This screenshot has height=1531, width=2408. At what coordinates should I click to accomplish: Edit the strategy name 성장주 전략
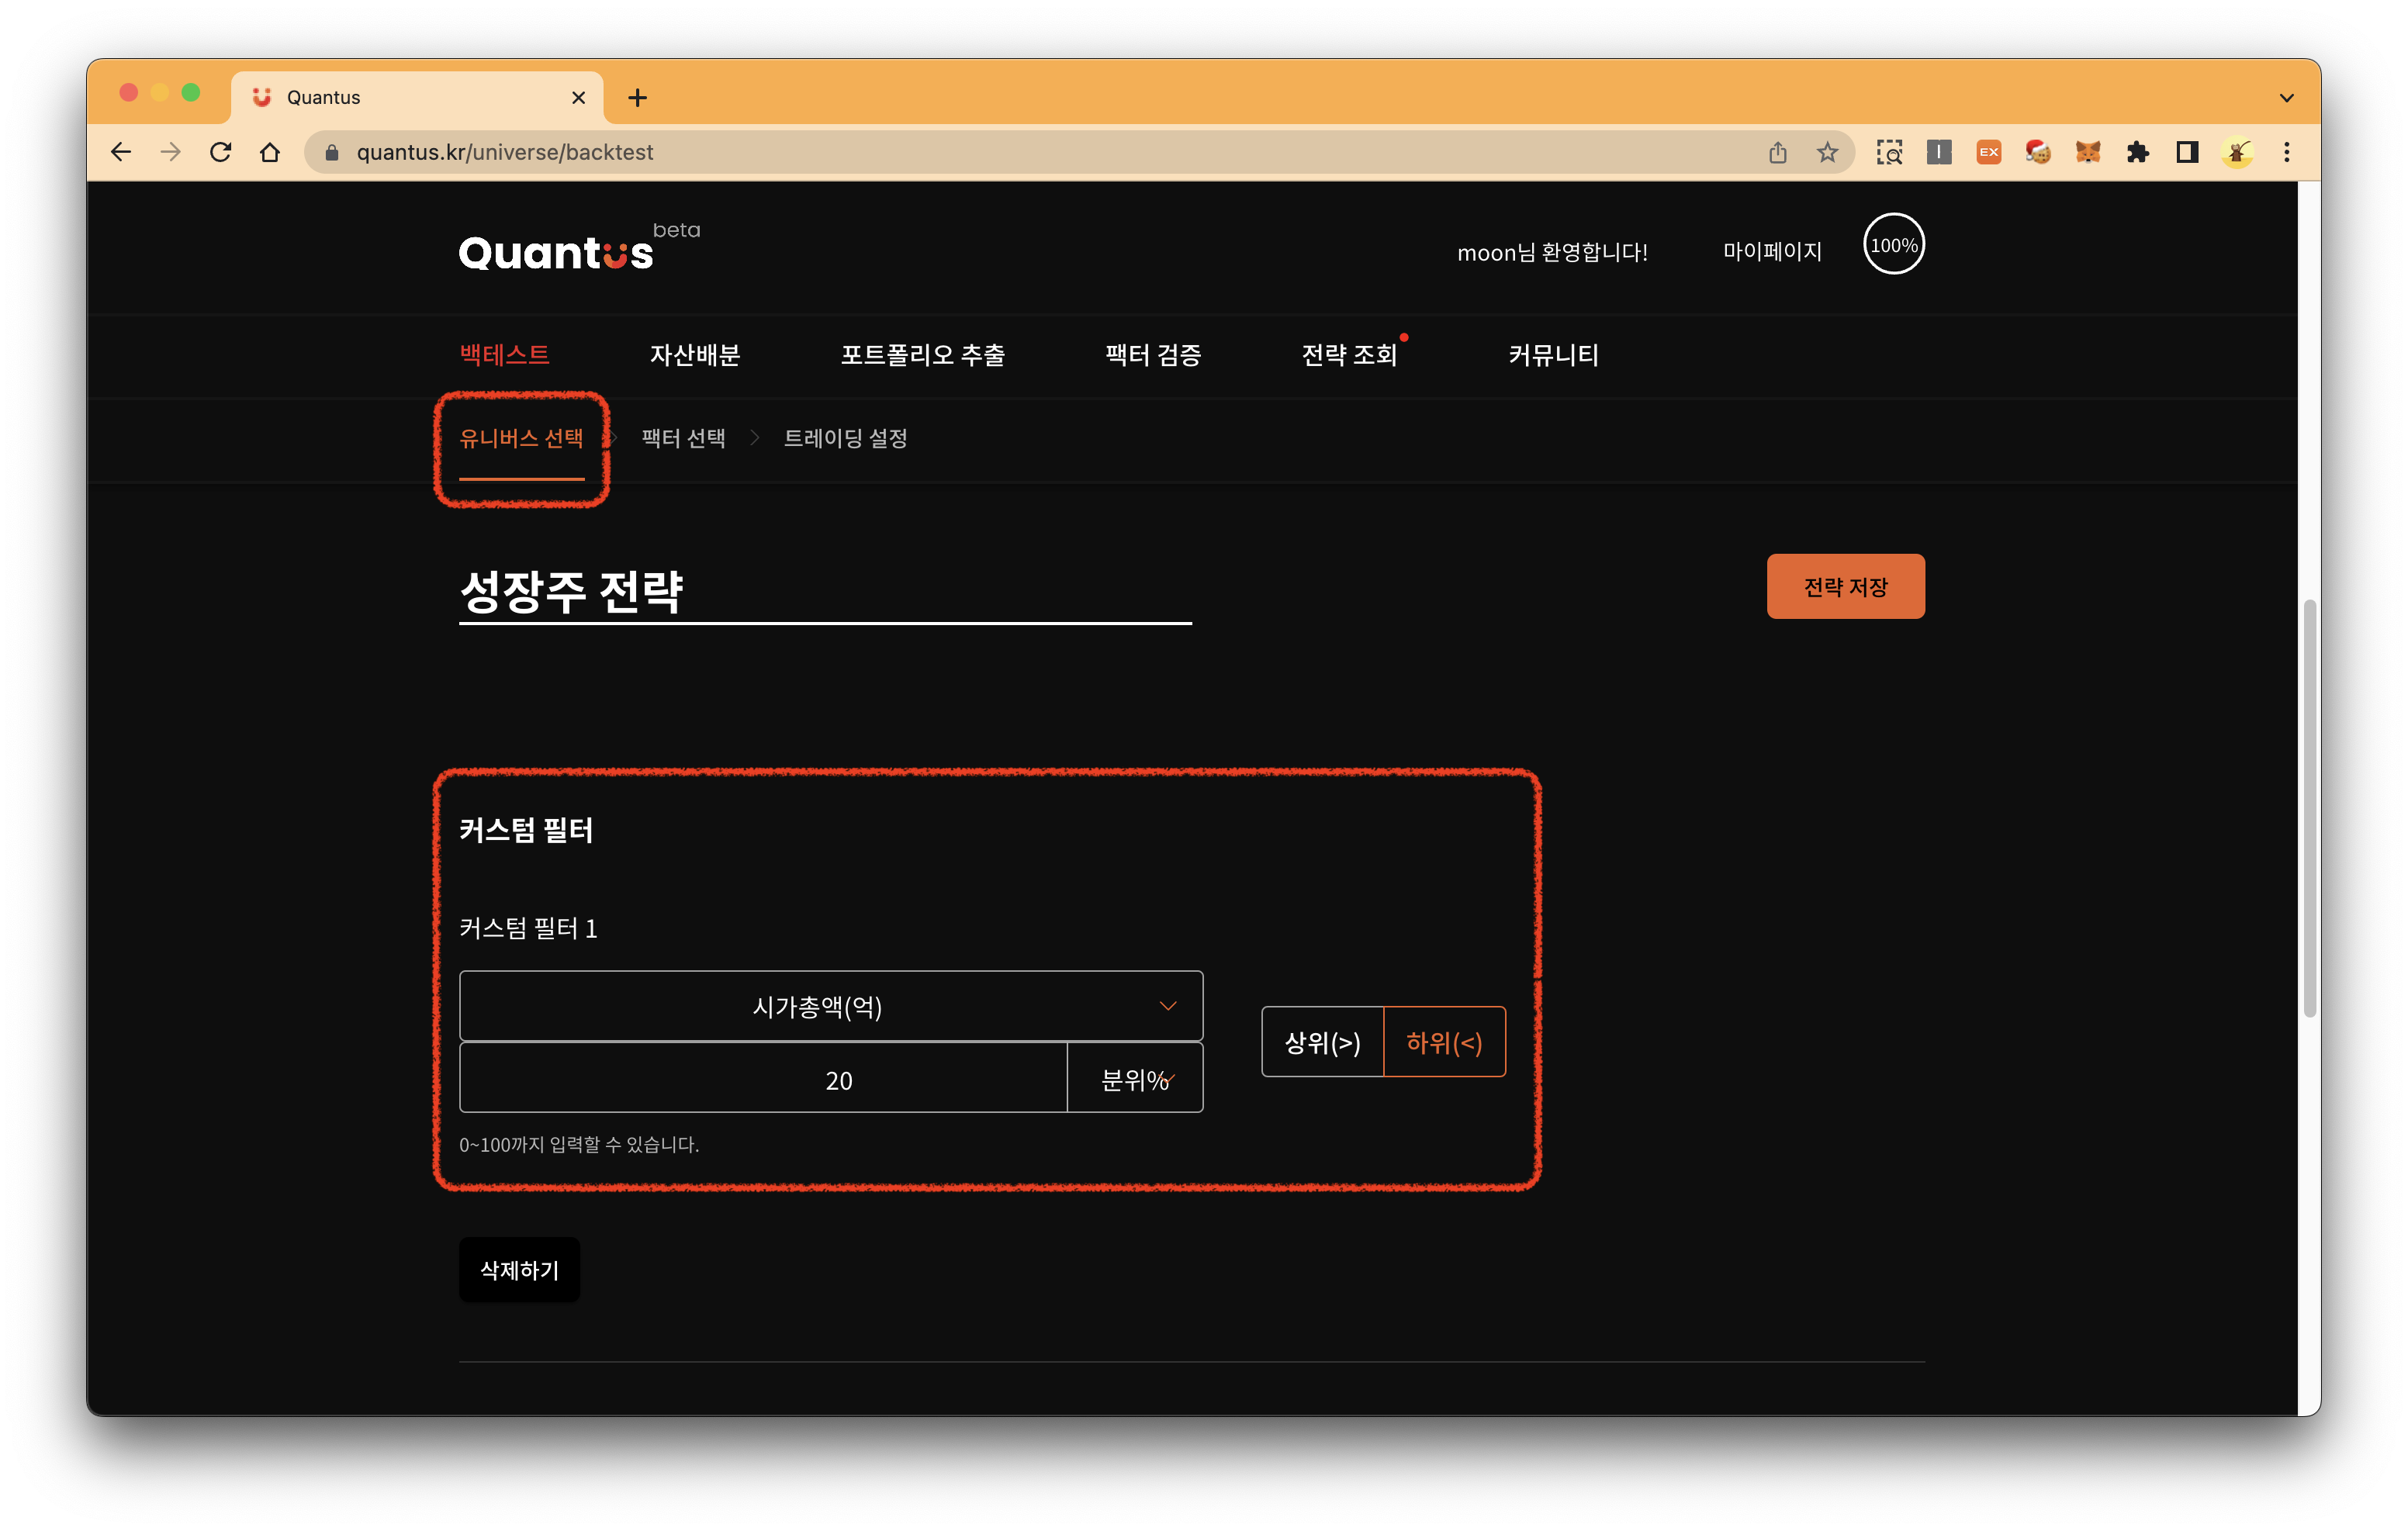tap(572, 591)
